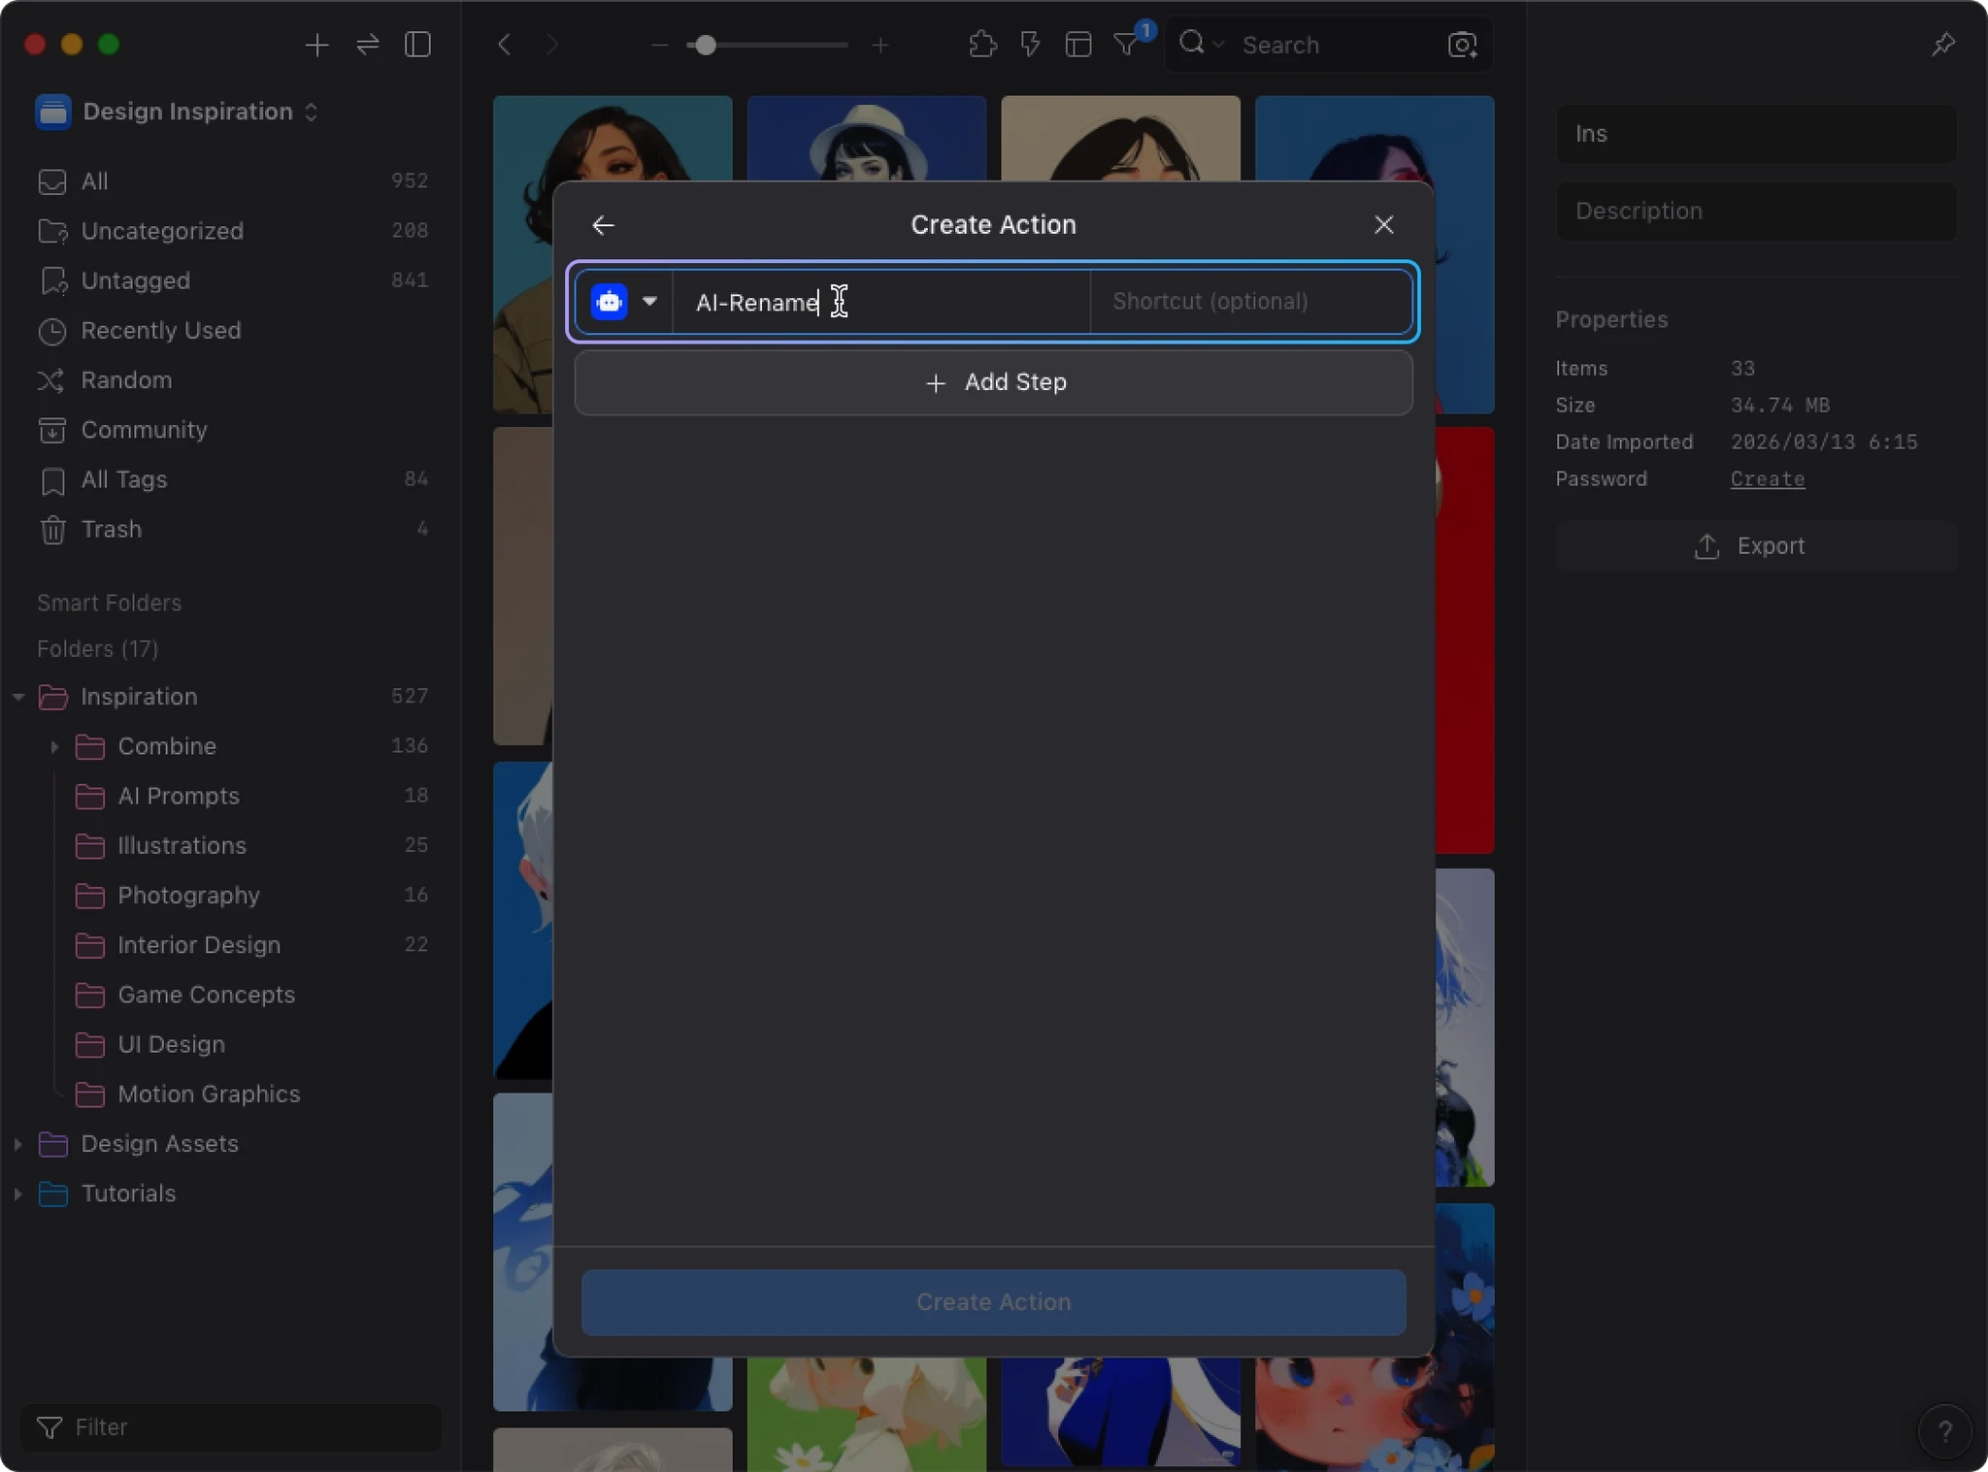
Task: Click the back arrow in Create Action dialog
Action: coord(603,225)
